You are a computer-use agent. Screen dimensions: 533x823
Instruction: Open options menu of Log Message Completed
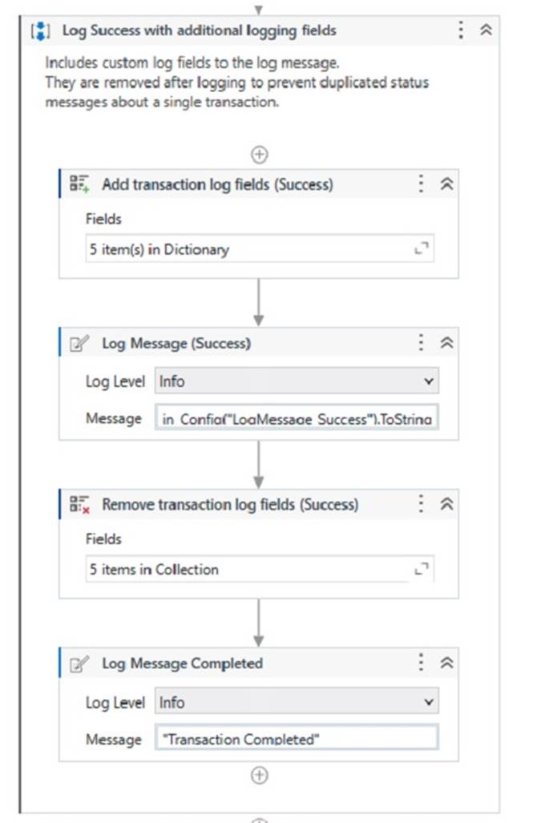click(x=421, y=663)
